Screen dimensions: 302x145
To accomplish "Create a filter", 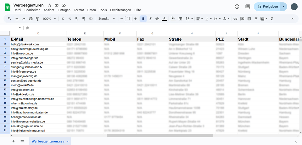I will 256,19.
